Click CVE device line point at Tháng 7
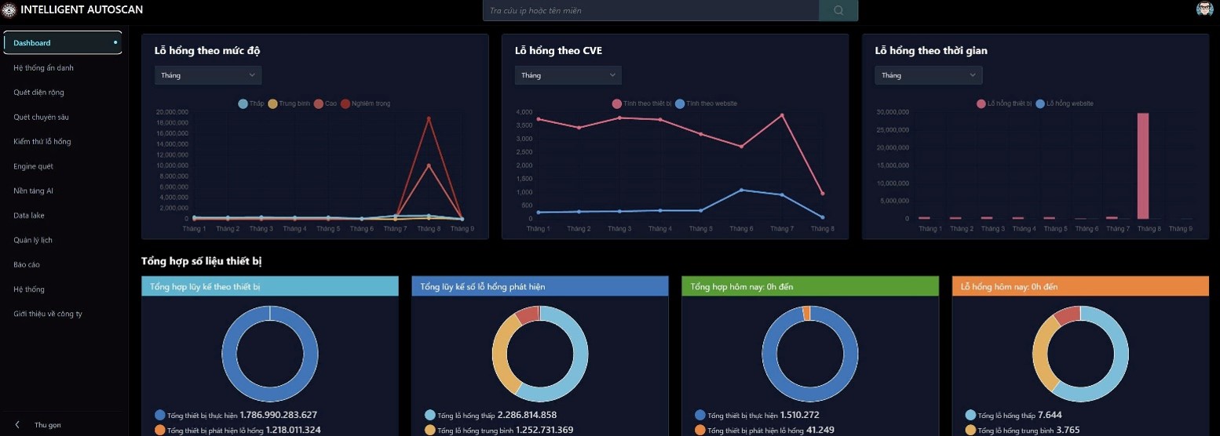Screen dimensions: 1220x436 coord(782,115)
